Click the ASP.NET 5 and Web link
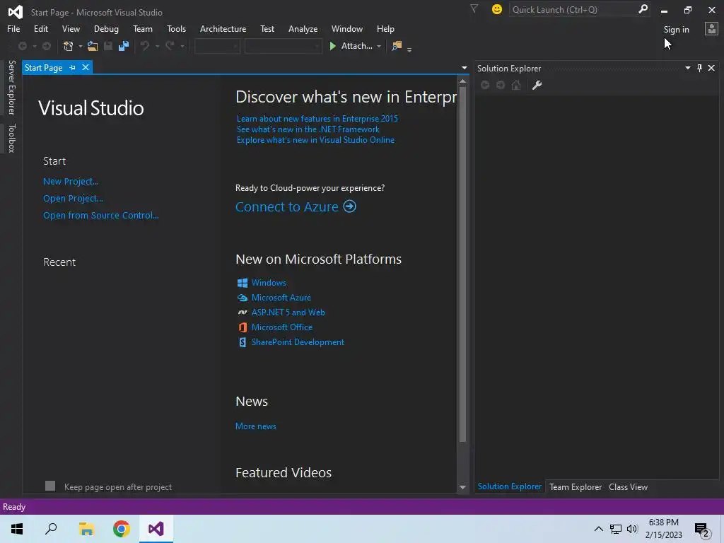Viewport: 724px width, 543px height. point(288,313)
